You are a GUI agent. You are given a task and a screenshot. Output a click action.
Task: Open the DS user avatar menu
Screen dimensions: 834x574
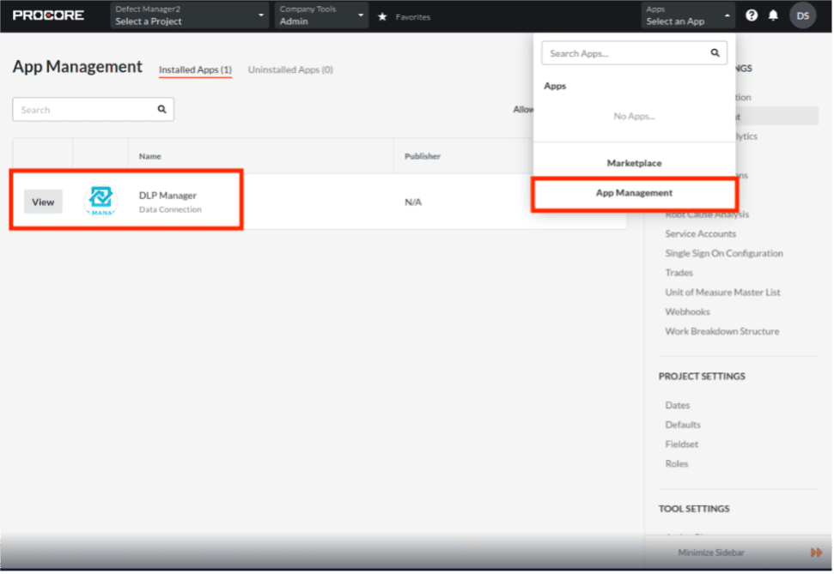802,16
